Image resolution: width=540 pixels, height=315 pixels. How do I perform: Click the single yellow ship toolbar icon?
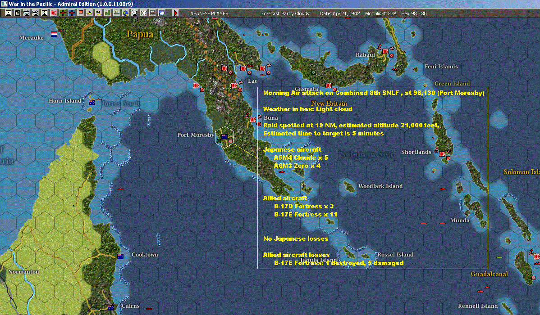(x=90, y=13)
